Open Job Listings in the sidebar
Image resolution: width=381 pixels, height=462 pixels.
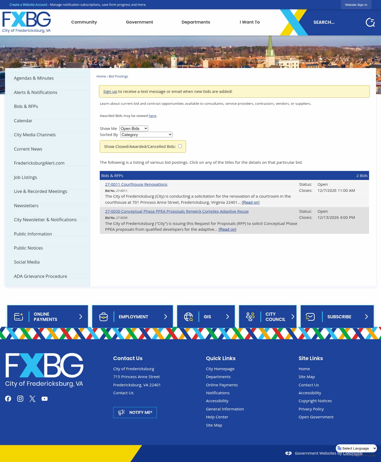pos(25,177)
